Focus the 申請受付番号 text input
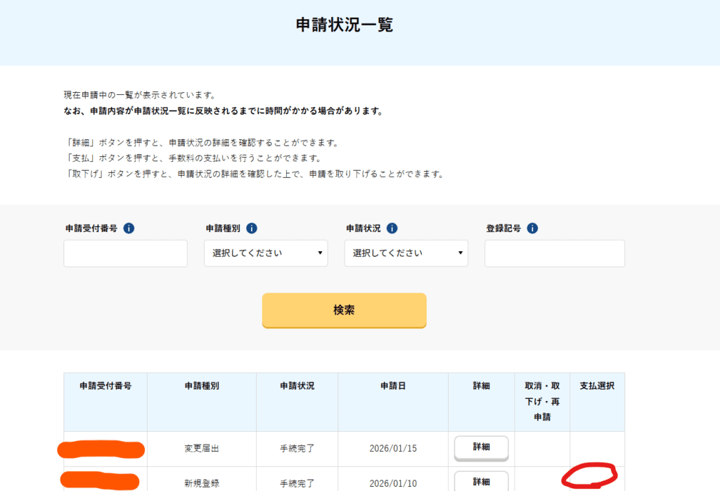 point(125,253)
